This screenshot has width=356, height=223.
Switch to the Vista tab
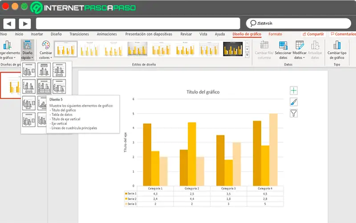[203, 34]
